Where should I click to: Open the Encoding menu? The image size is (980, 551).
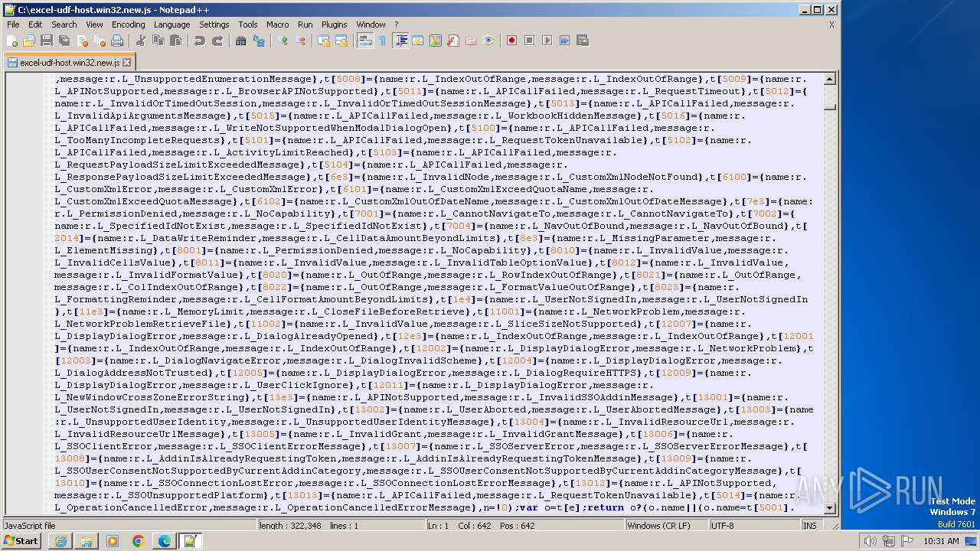point(128,24)
